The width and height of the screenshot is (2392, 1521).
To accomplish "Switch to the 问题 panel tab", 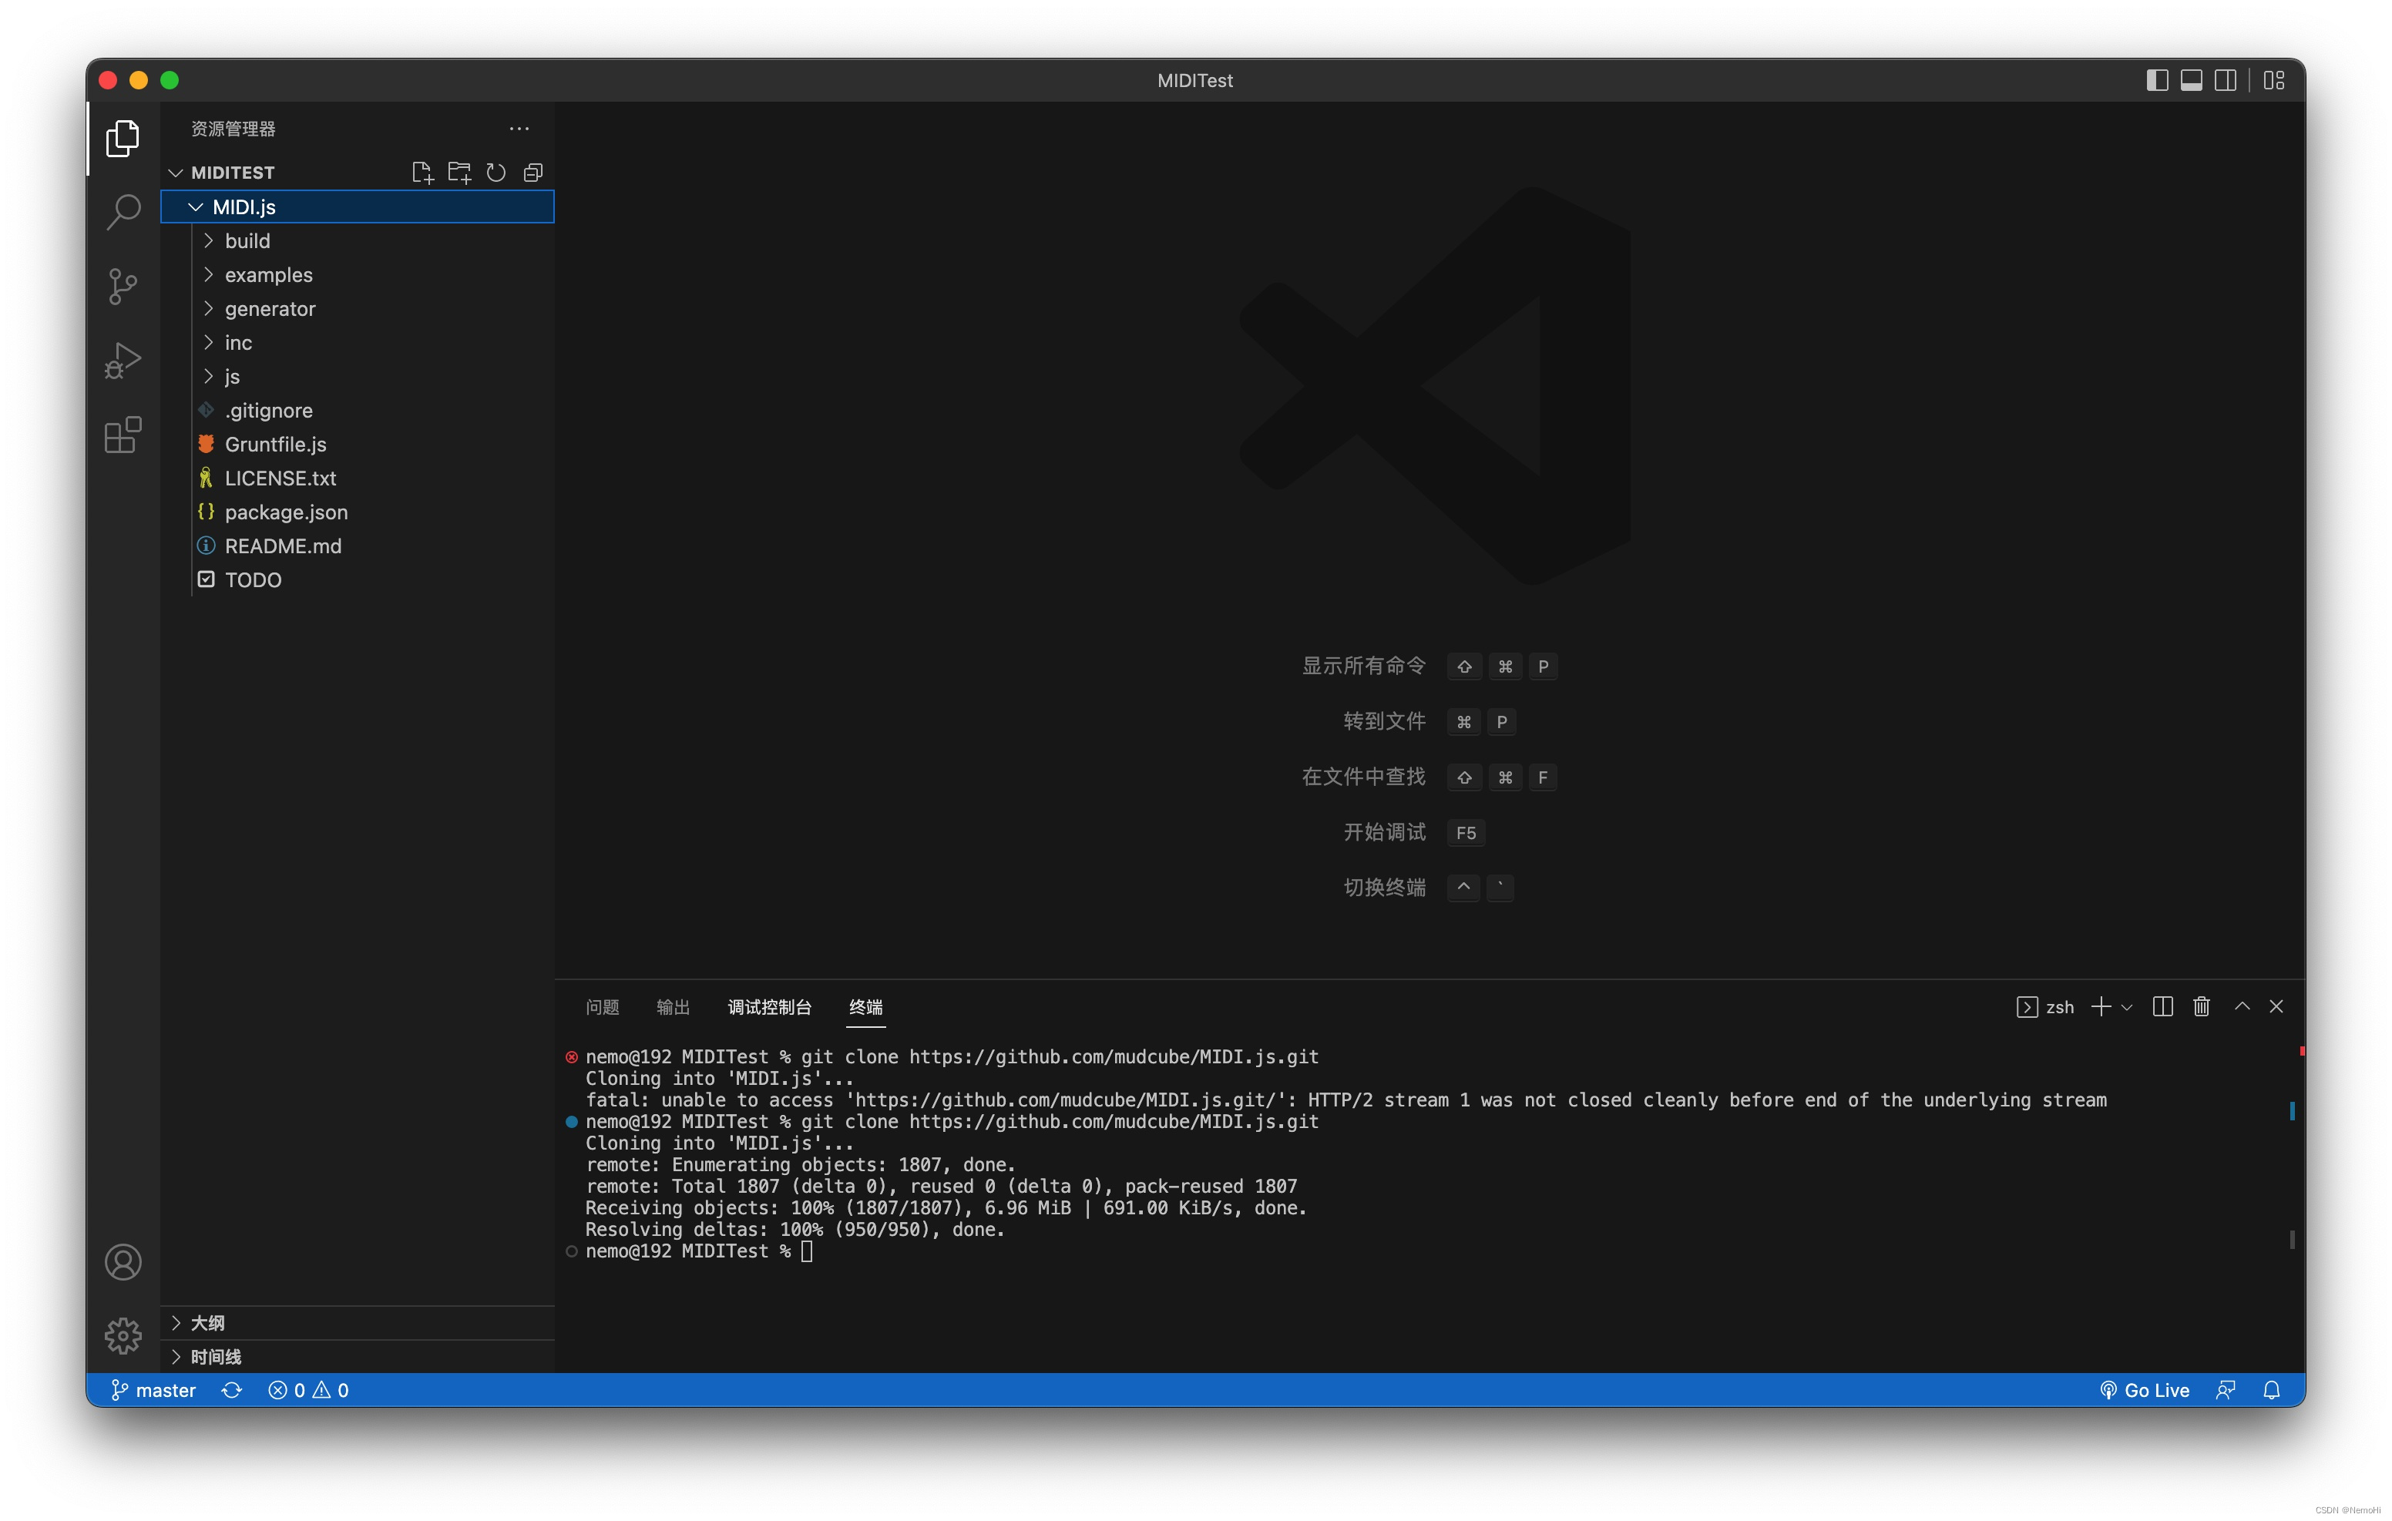I will [x=601, y=1006].
